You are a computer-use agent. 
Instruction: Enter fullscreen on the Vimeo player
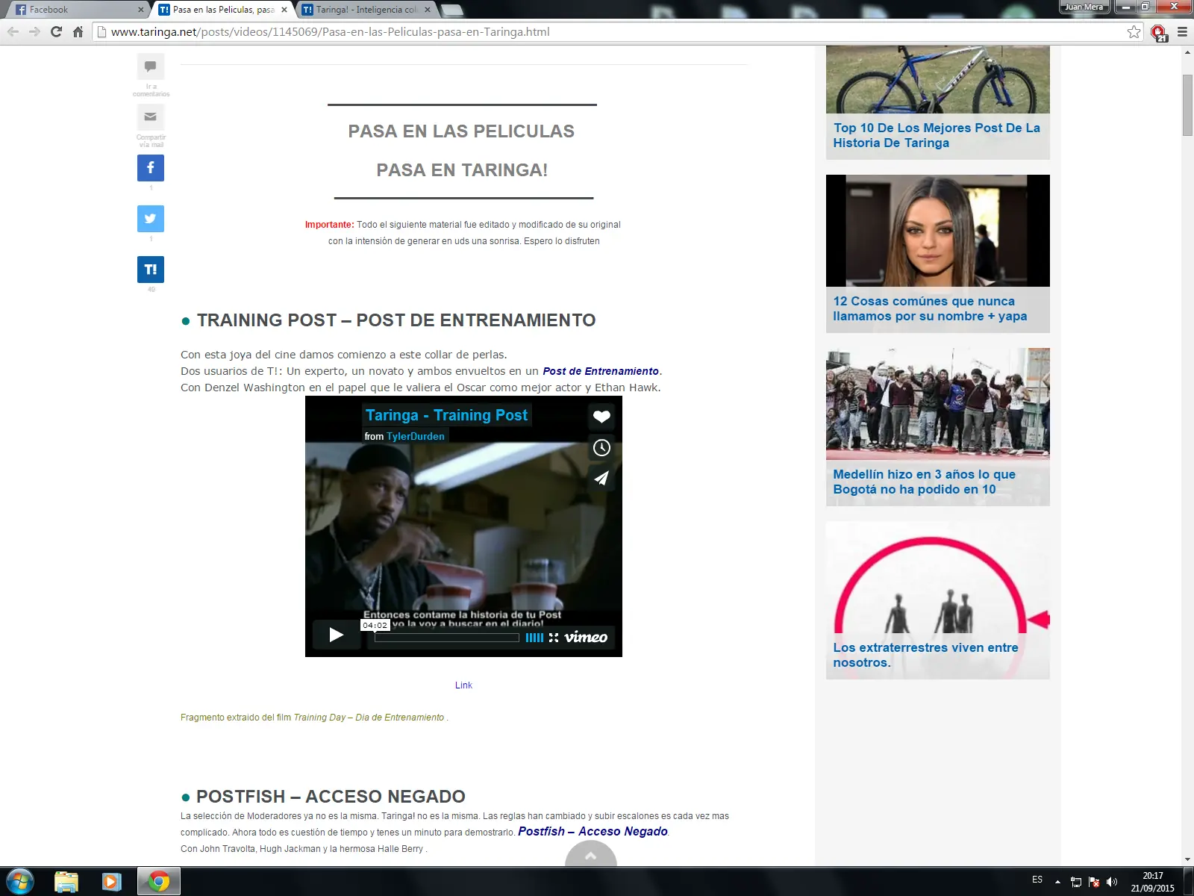coord(554,638)
